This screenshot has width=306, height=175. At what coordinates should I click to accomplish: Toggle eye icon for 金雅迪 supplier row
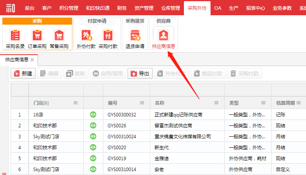click(x=93, y=158)
